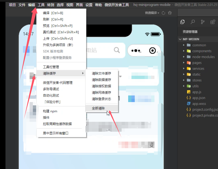Open the 微信开发者工具 menu
The width and height of the screenshot is (218, 169).
(x=117, y=5)
